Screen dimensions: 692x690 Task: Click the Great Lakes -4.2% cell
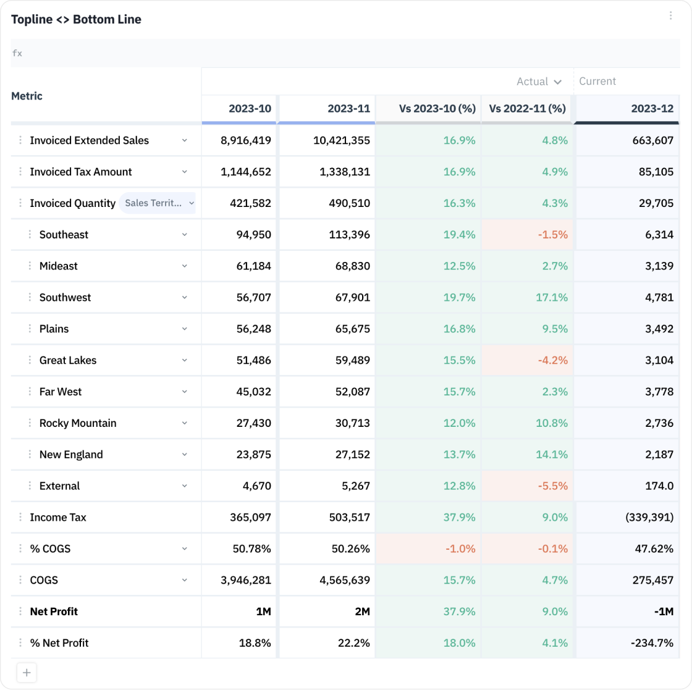[x=527, y=360]
